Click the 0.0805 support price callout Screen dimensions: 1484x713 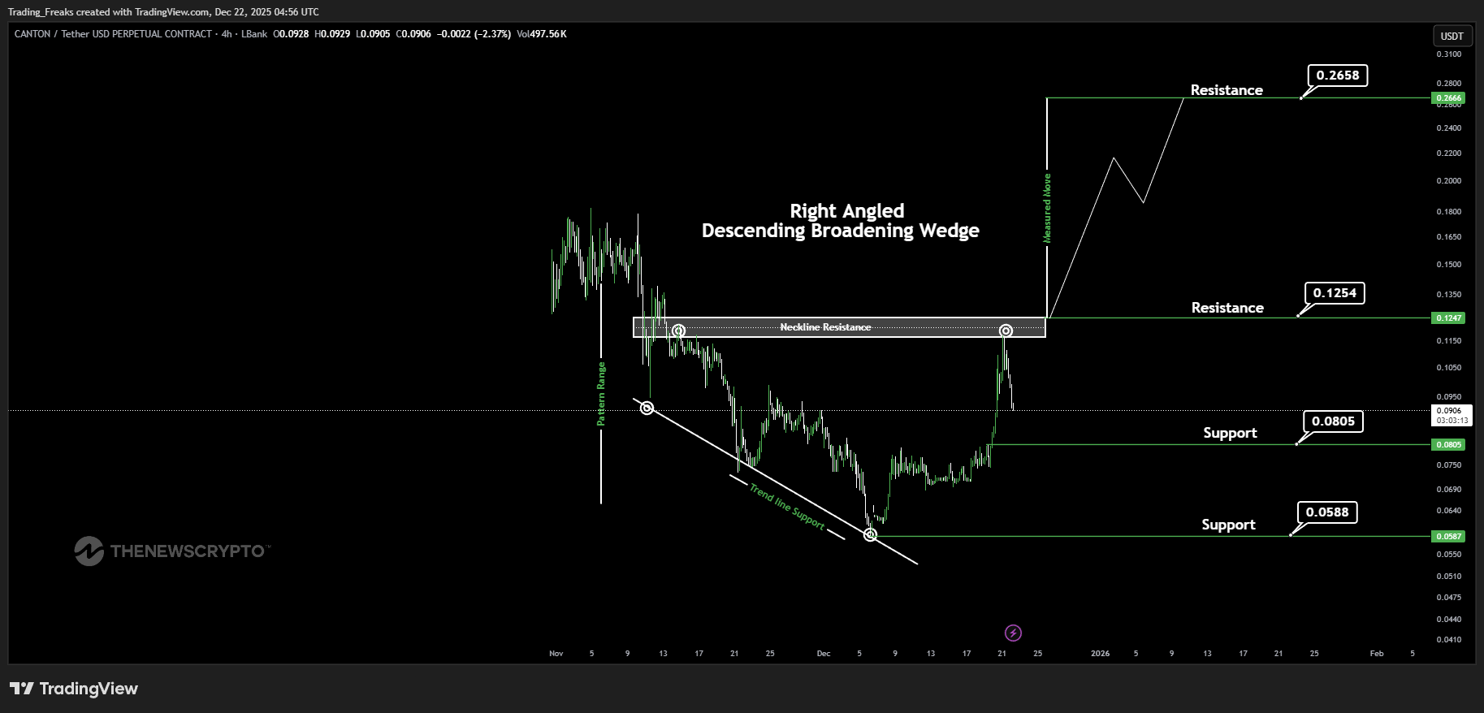pyautogui.click(x=1333, y=421)
